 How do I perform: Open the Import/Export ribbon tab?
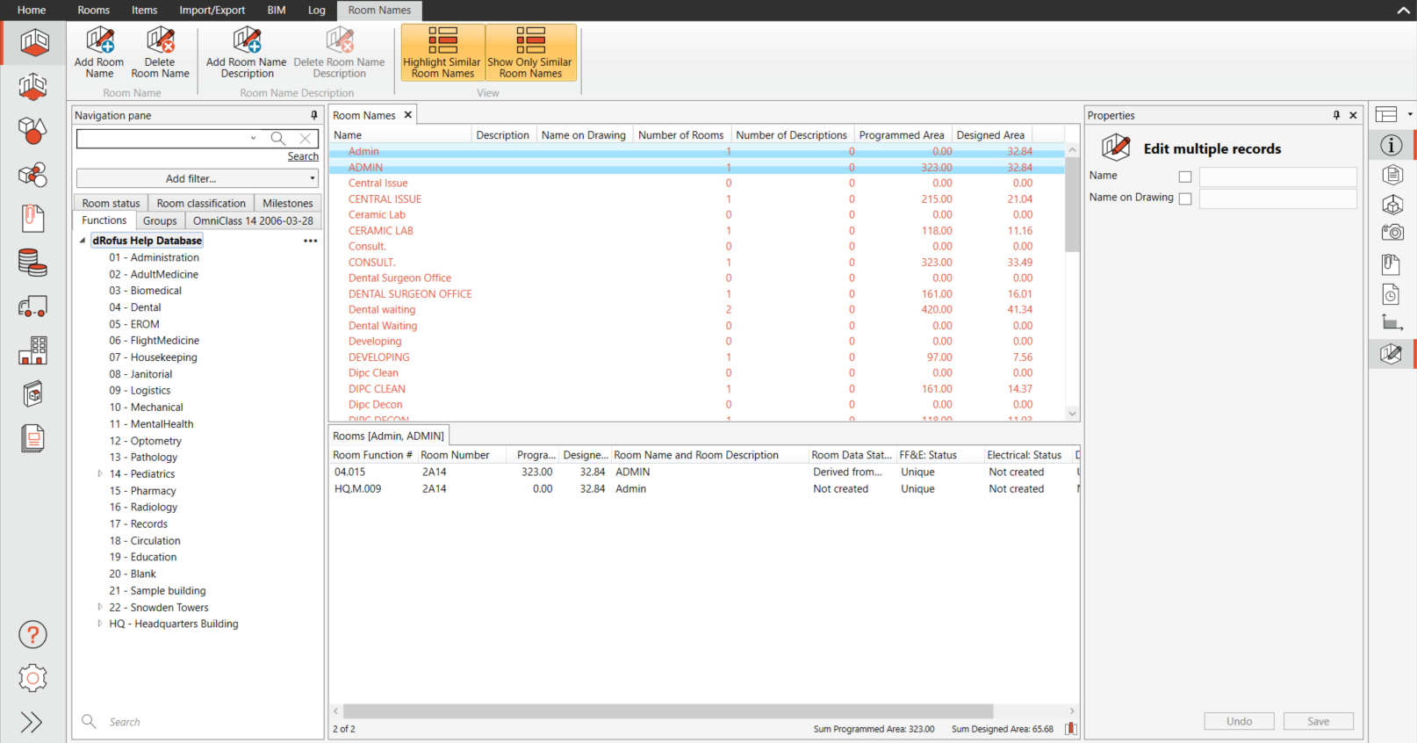(212, 11)
